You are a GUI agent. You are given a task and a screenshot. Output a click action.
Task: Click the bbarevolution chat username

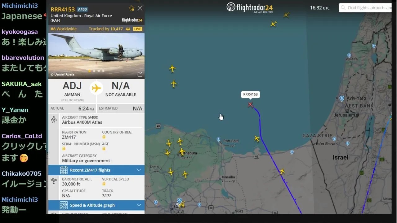point(23,58)
